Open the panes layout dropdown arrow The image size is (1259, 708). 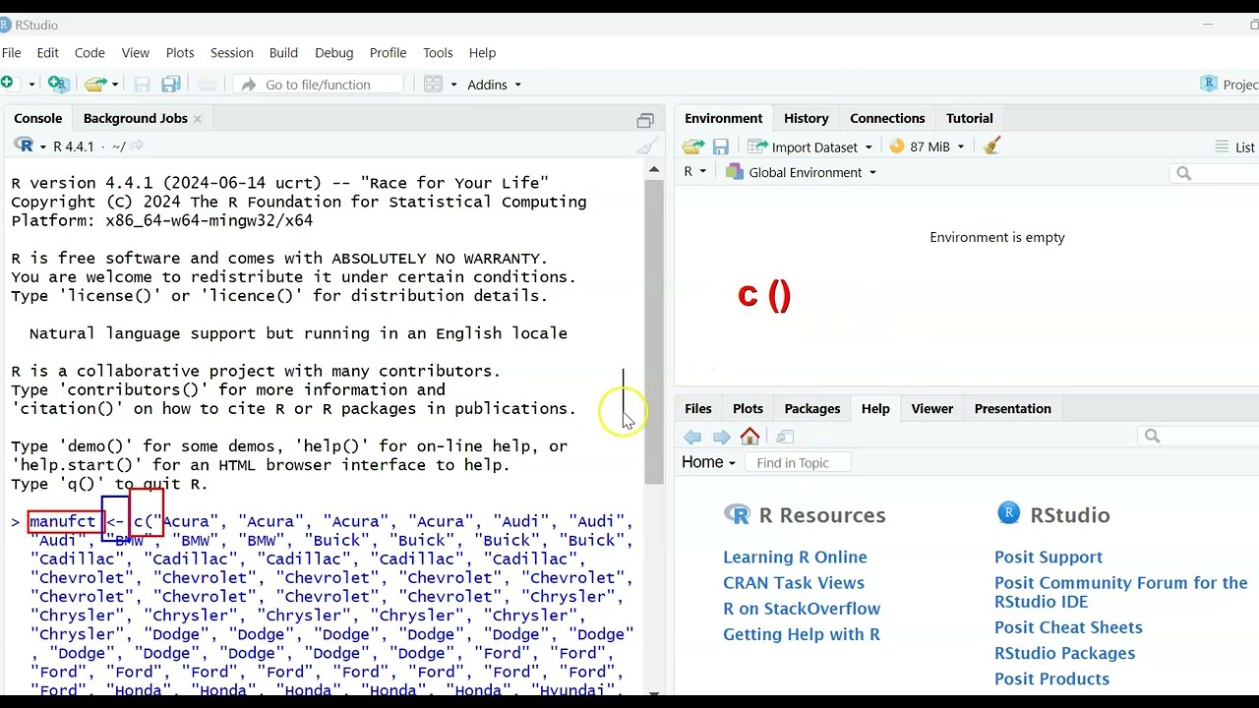[x=453, y=85]
